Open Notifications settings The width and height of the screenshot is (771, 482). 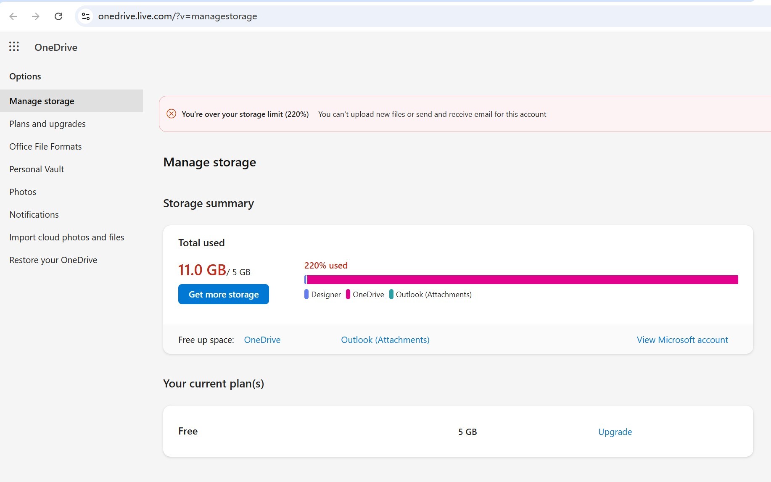coord(34,215)
